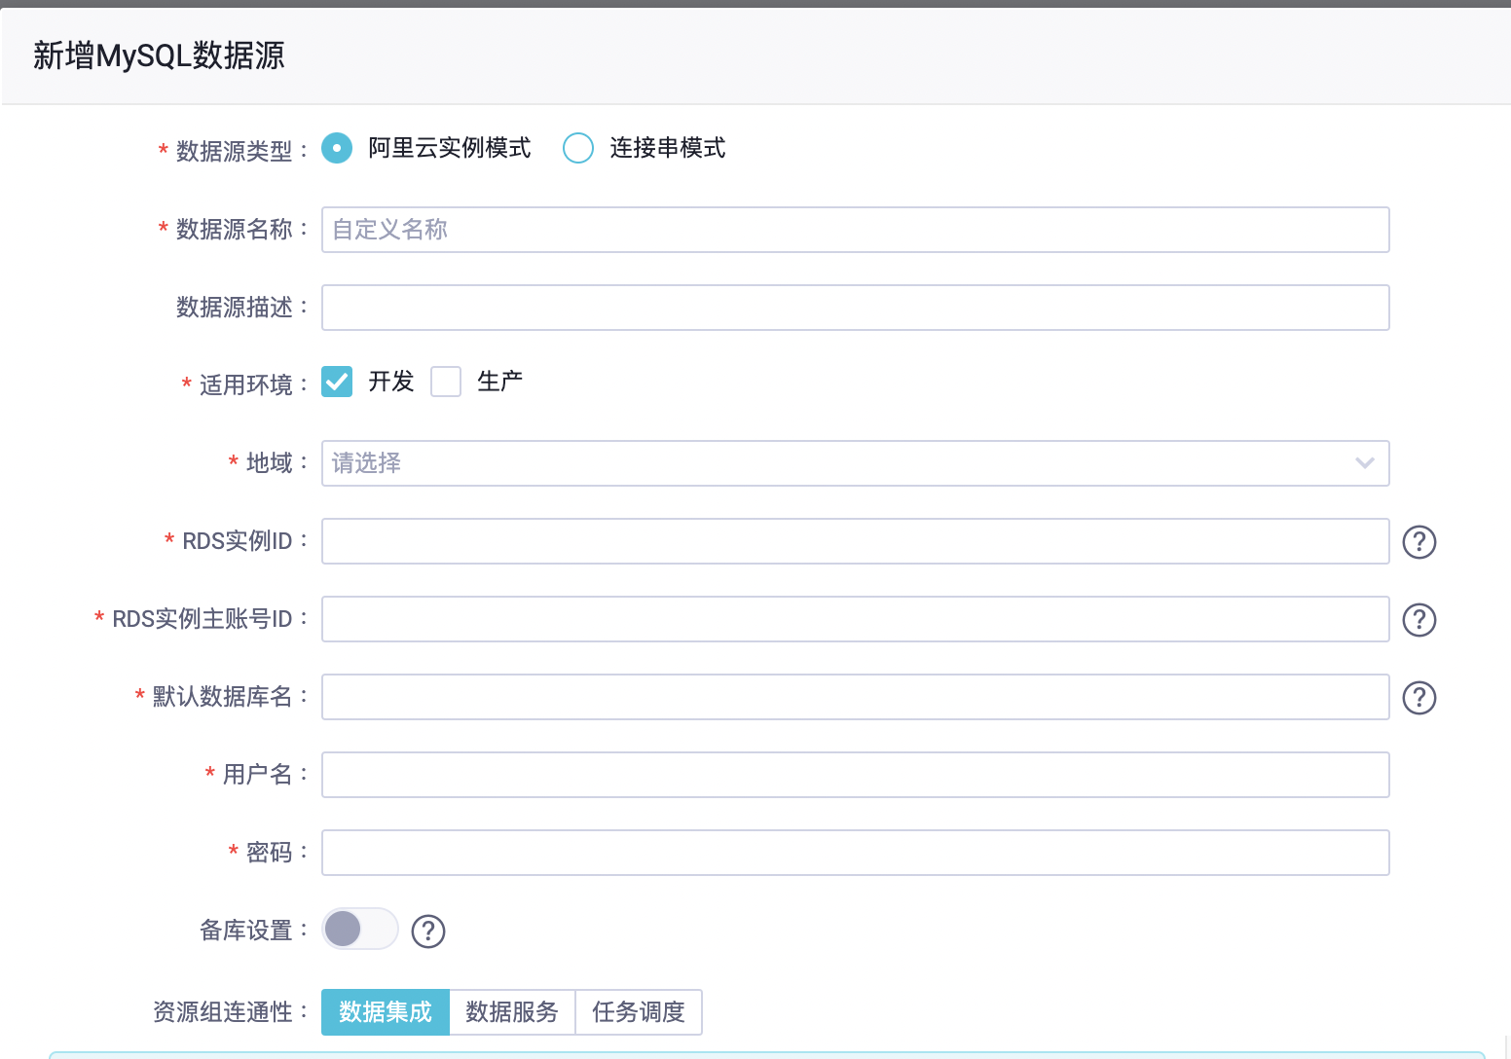Select 阿里云实例模式 radio option
This screenshot has width=1511, height=1059.
point(337,148)
